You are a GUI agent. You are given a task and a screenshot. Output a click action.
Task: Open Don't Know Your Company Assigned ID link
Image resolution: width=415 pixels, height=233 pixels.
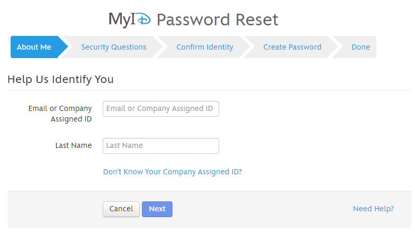[x=173, y=172]
